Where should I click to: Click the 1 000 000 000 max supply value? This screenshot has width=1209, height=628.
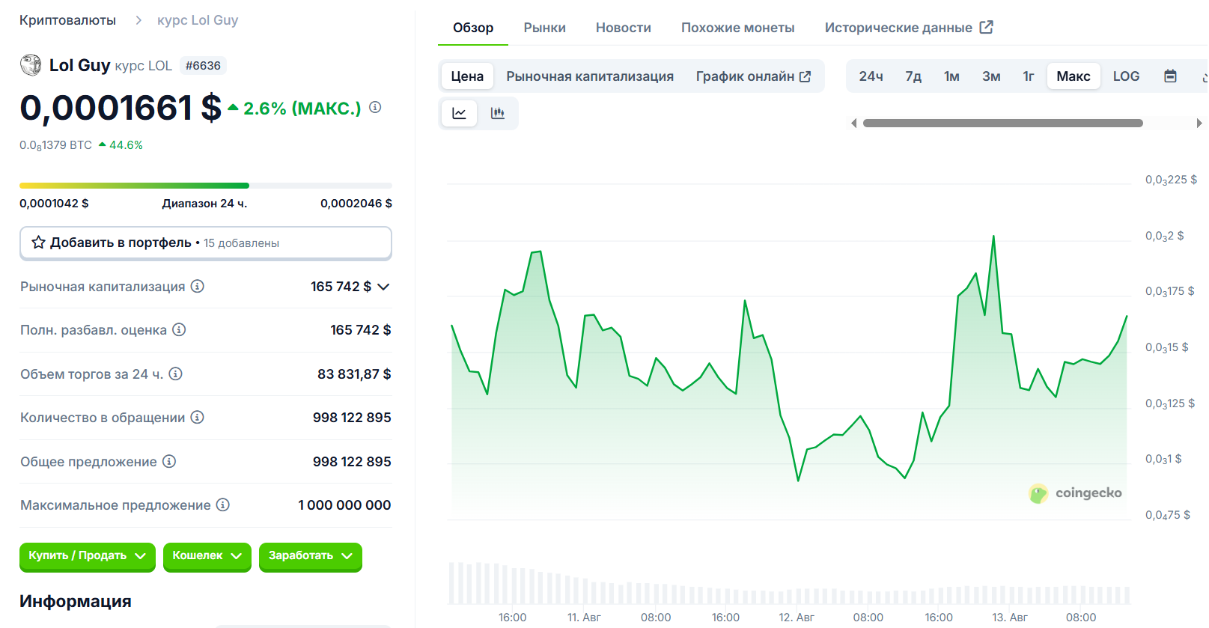[344, 504]
